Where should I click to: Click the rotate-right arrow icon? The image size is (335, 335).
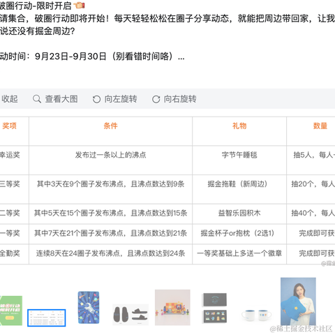click(x=156, y=99)
